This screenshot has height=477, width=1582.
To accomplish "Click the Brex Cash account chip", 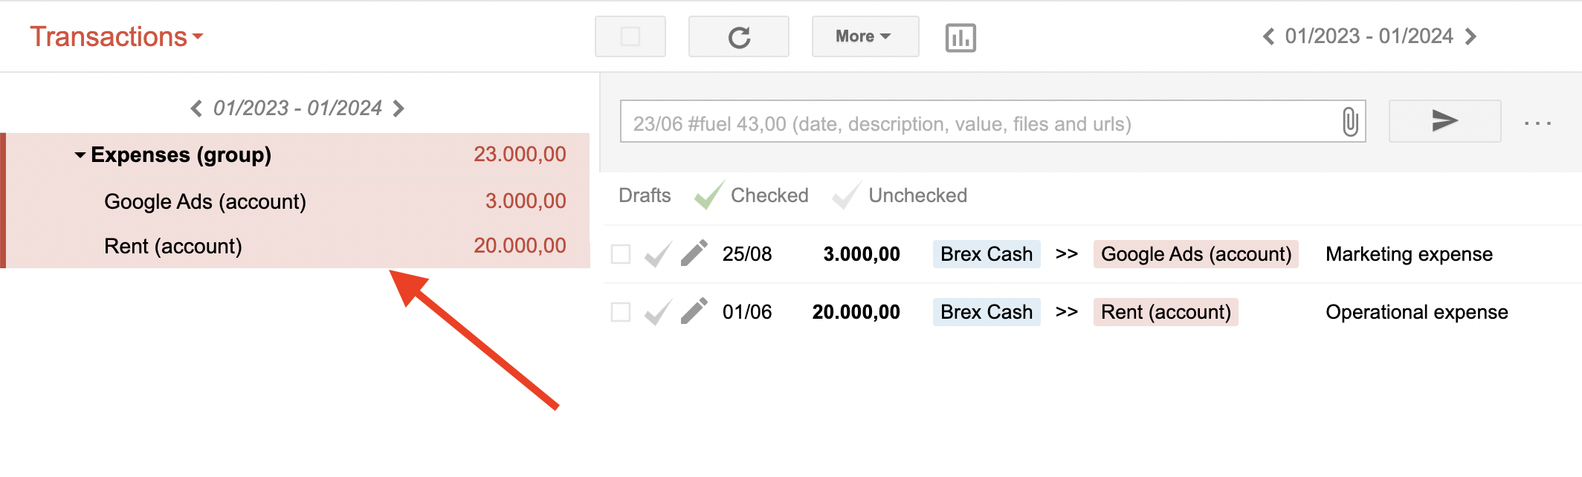I will click(x=985, y=253).
